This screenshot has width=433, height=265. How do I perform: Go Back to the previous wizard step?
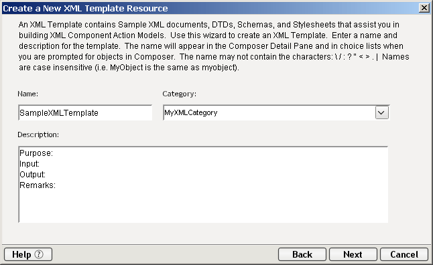(x=302, y=254)
